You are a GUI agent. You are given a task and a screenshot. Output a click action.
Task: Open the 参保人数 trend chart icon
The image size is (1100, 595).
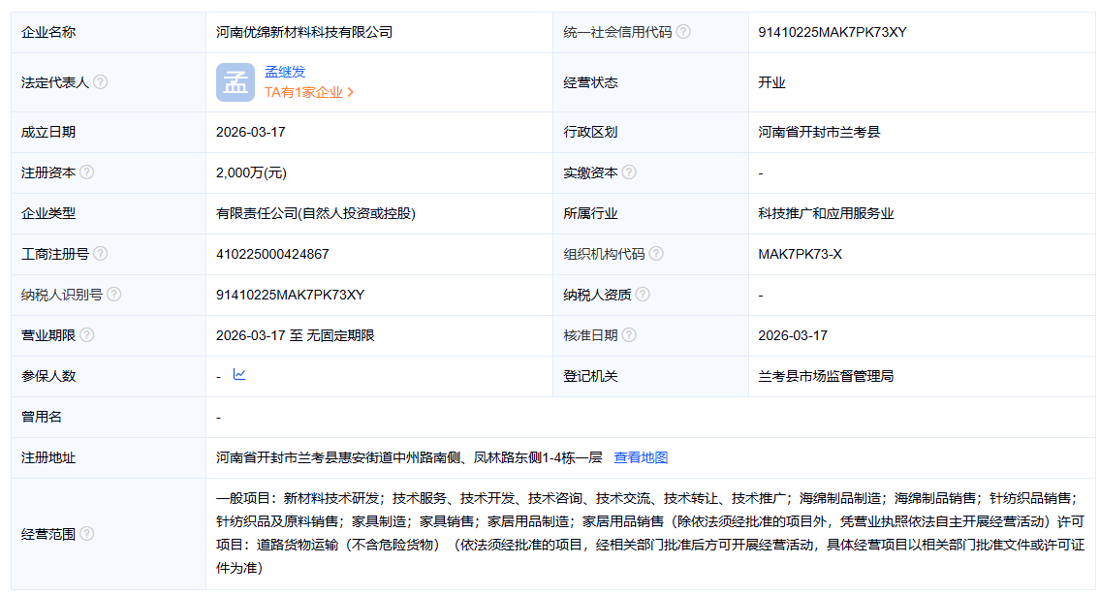239,375
